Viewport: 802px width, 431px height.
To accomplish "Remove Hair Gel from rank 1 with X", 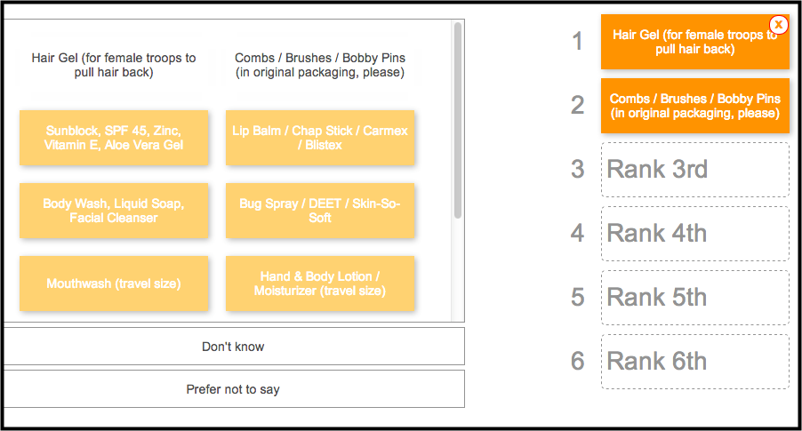I will pyautogui.click(x=779, y=24).
